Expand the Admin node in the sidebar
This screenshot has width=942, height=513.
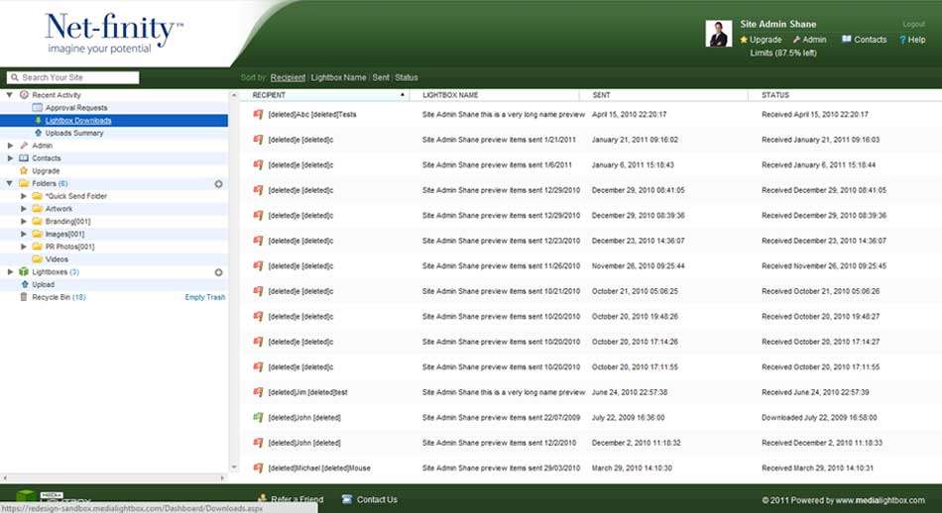tap(10, 146)
